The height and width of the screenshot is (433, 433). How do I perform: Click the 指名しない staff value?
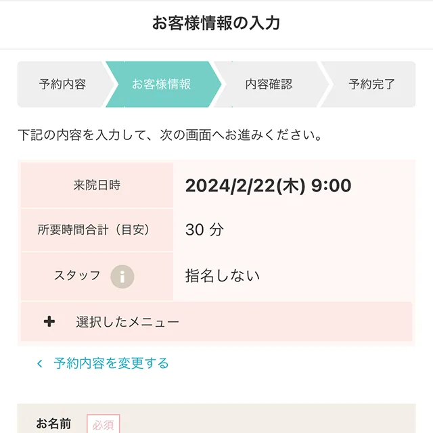pyautogui.click(x=222, y=276)
